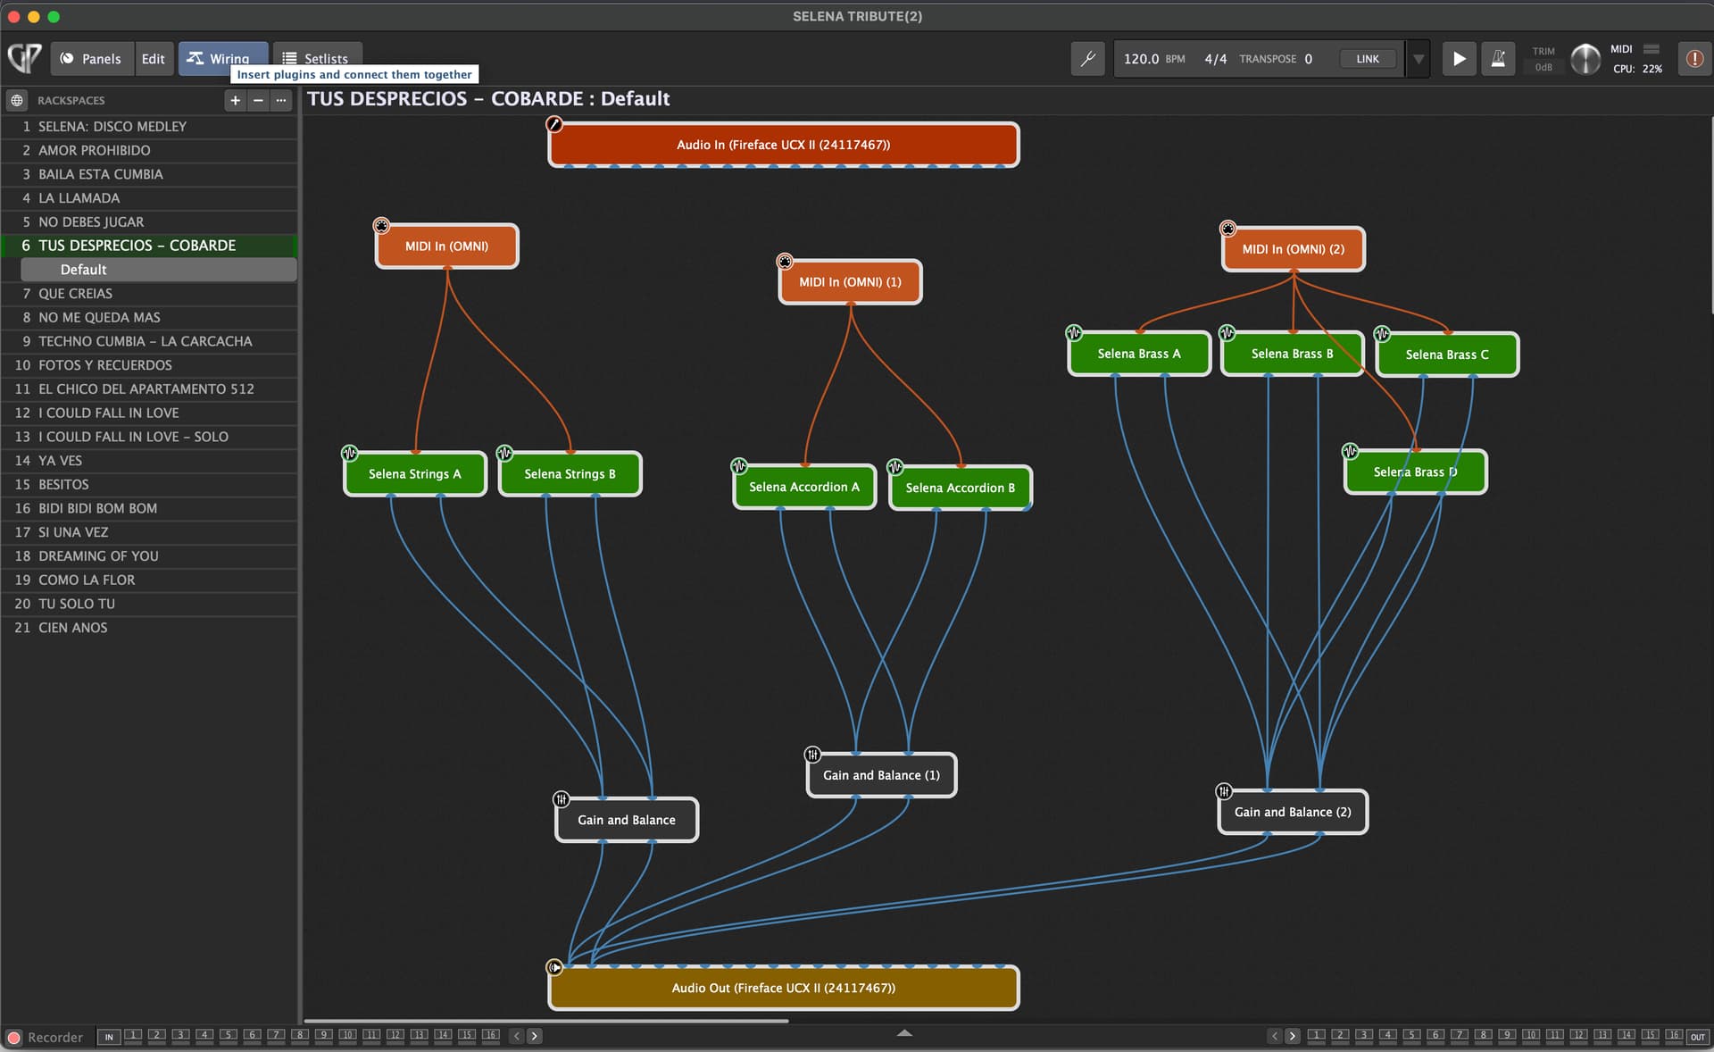
Task: Toggle input channel 16 meter
Action: coord(491,1036)
